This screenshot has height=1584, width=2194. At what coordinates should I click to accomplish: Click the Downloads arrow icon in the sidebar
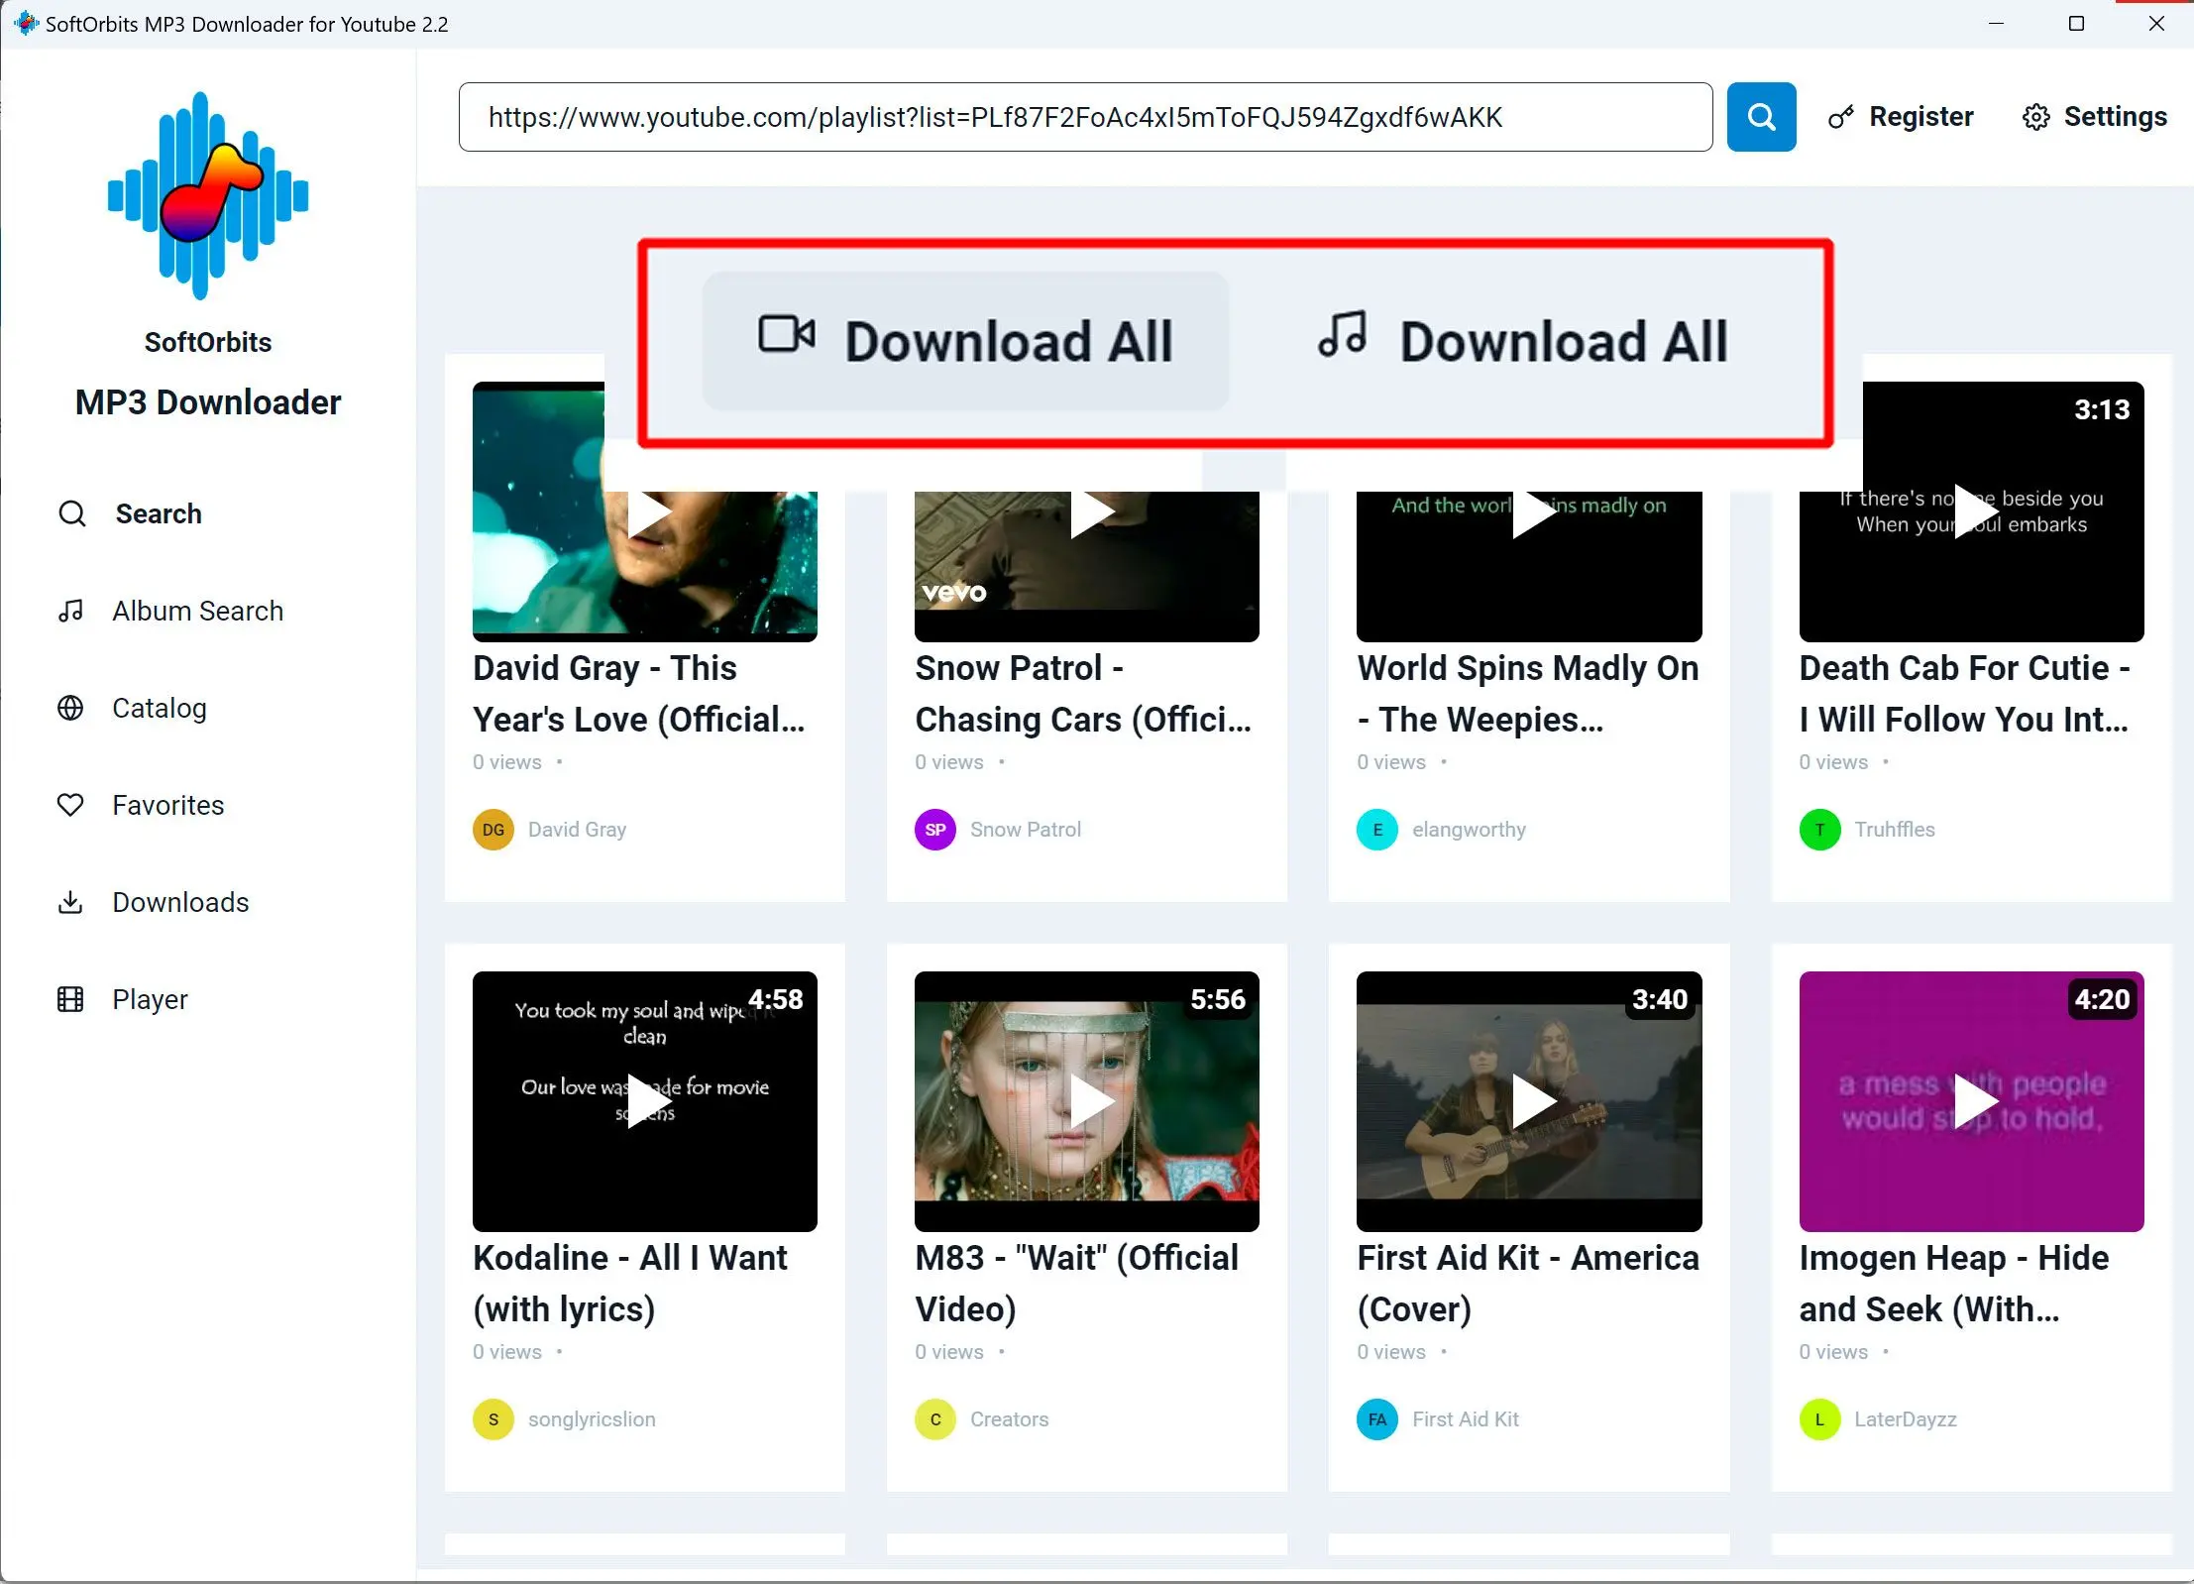[70, 902]
